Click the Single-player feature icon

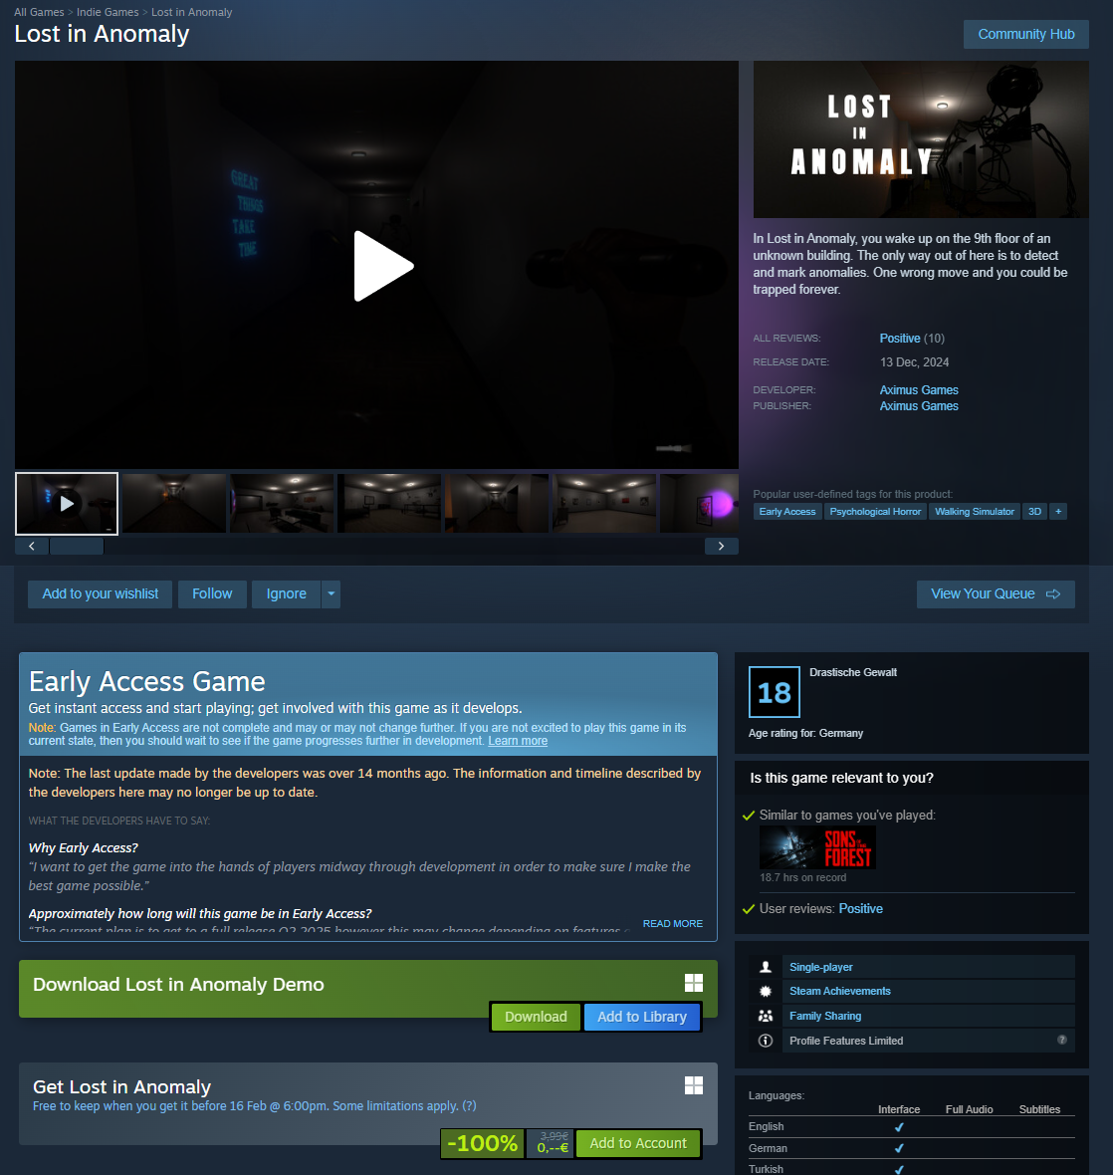tap(766, 967)
